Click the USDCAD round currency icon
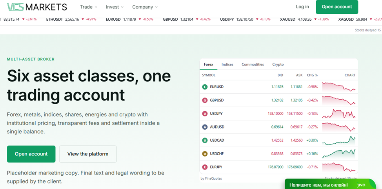382x189 pixels. 205,140
